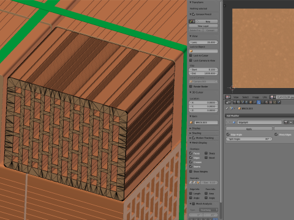The height and width of the screenshot is (220, 294).
Task: Click the Properties editor type icon
Action: (228, 102)
